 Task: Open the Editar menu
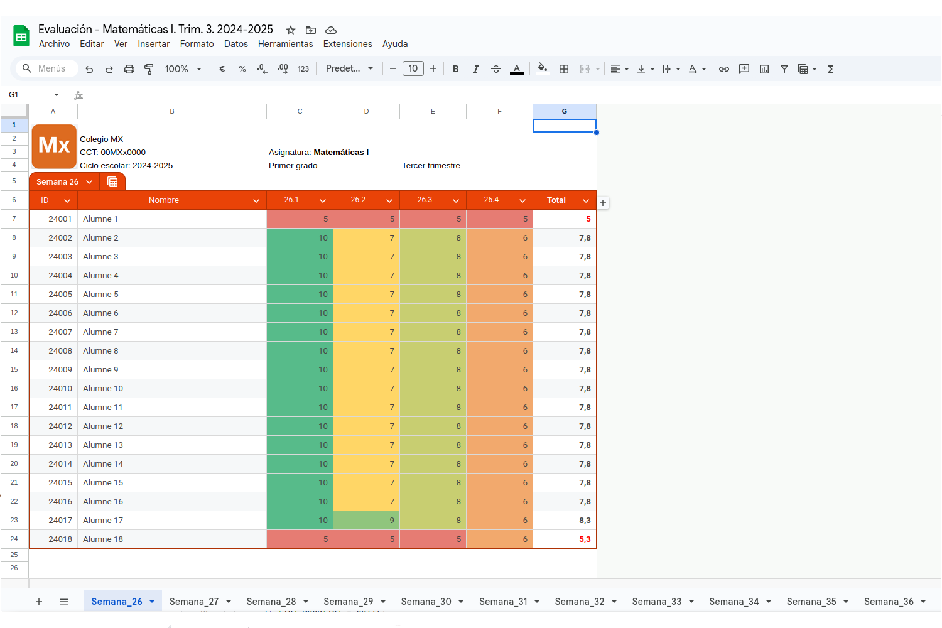click(x=92, y=44)
